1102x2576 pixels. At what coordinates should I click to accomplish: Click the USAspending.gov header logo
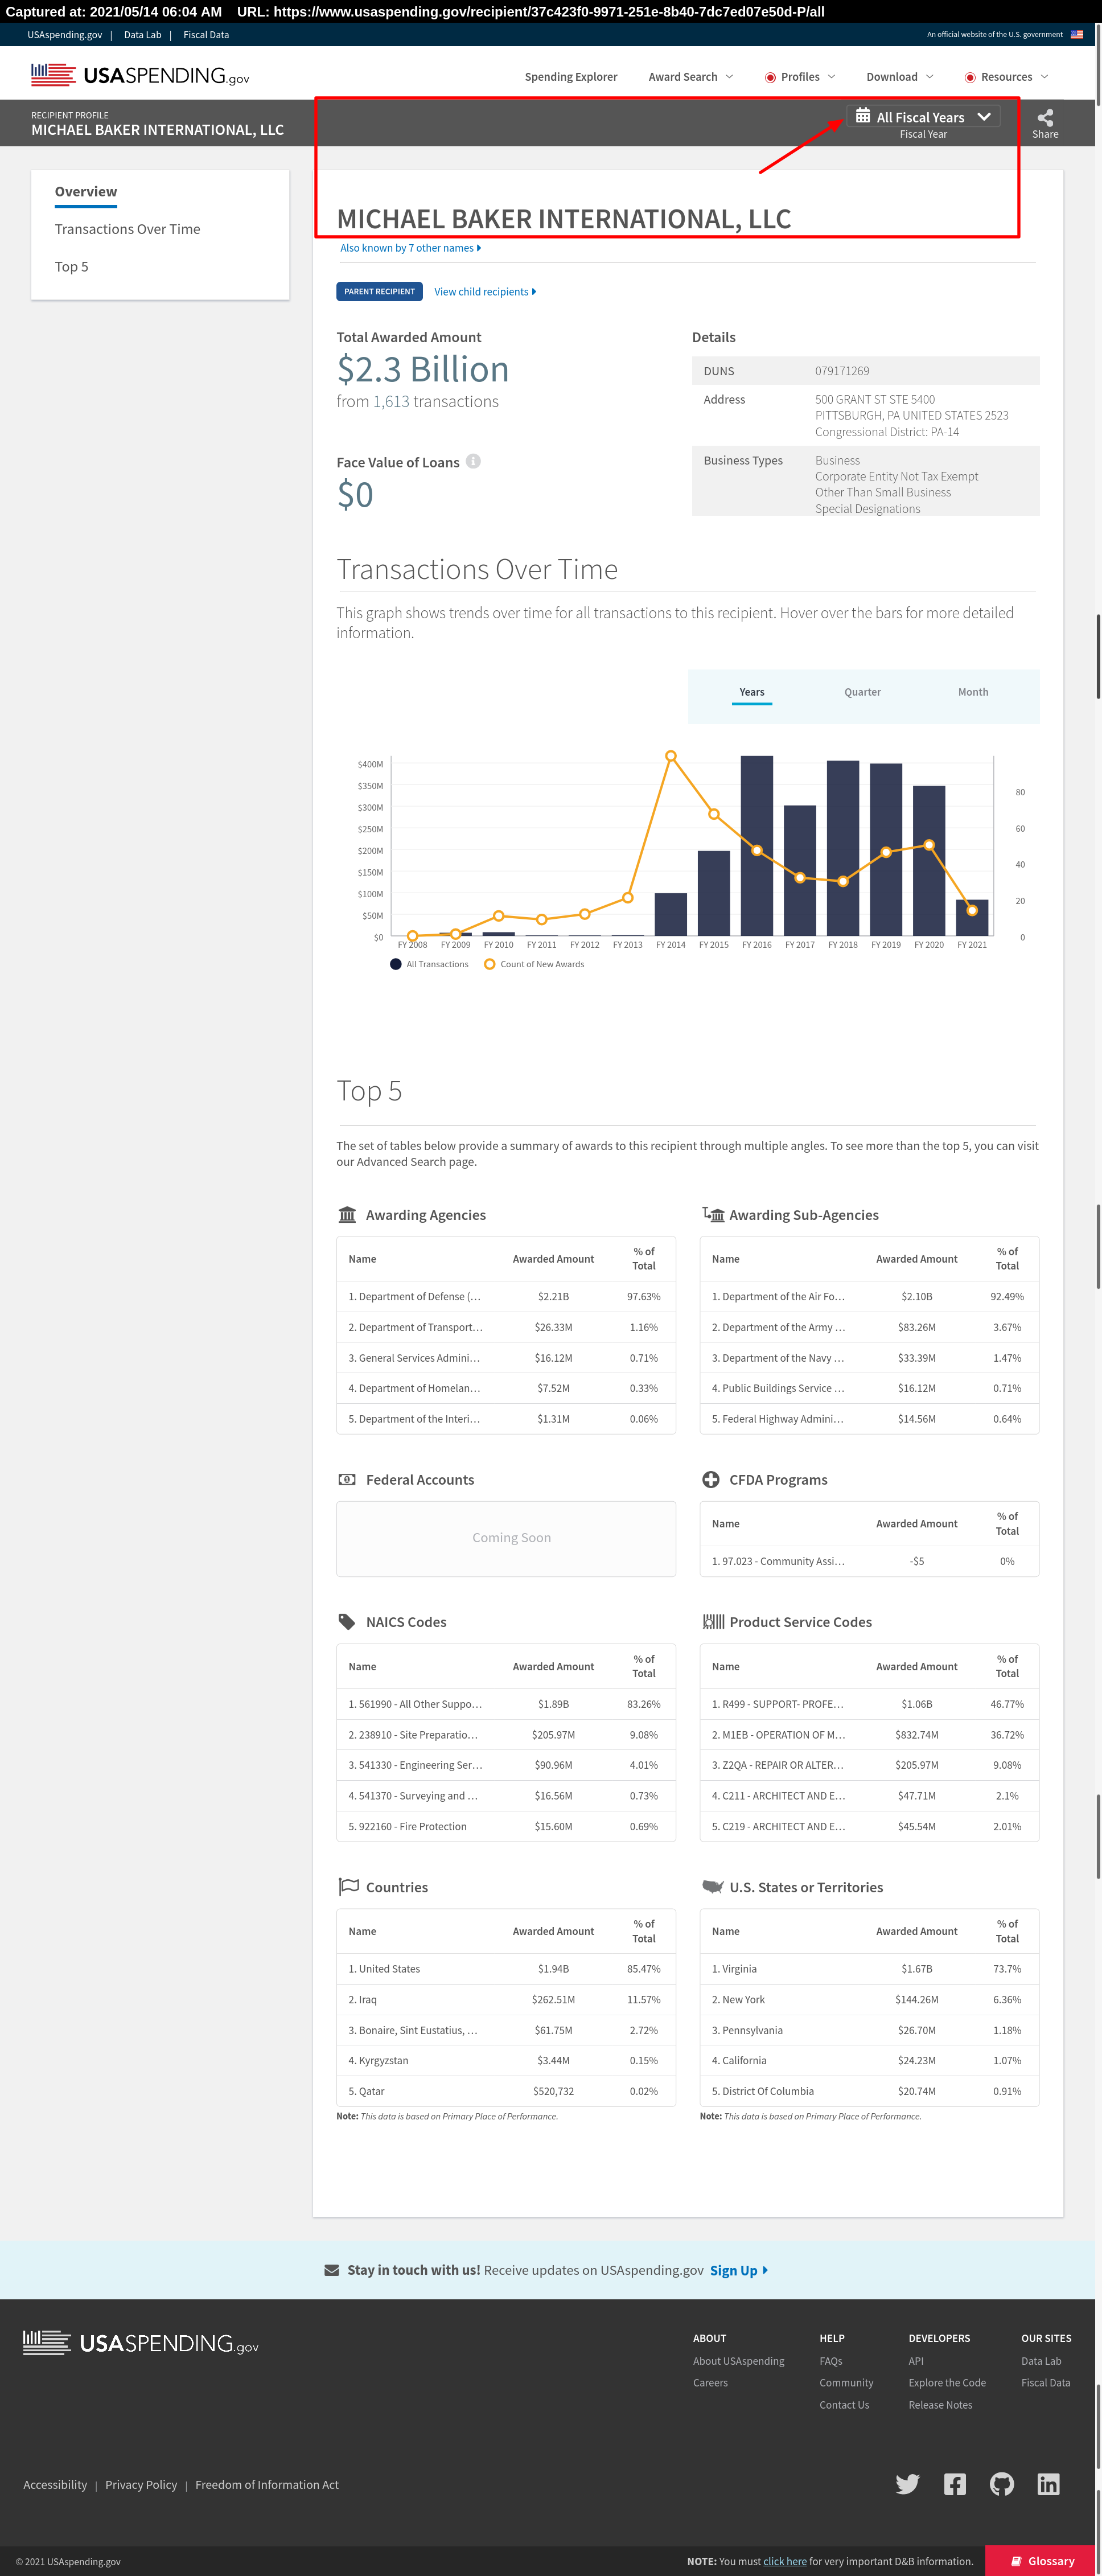pyautogui.click(x=140, y=75)
